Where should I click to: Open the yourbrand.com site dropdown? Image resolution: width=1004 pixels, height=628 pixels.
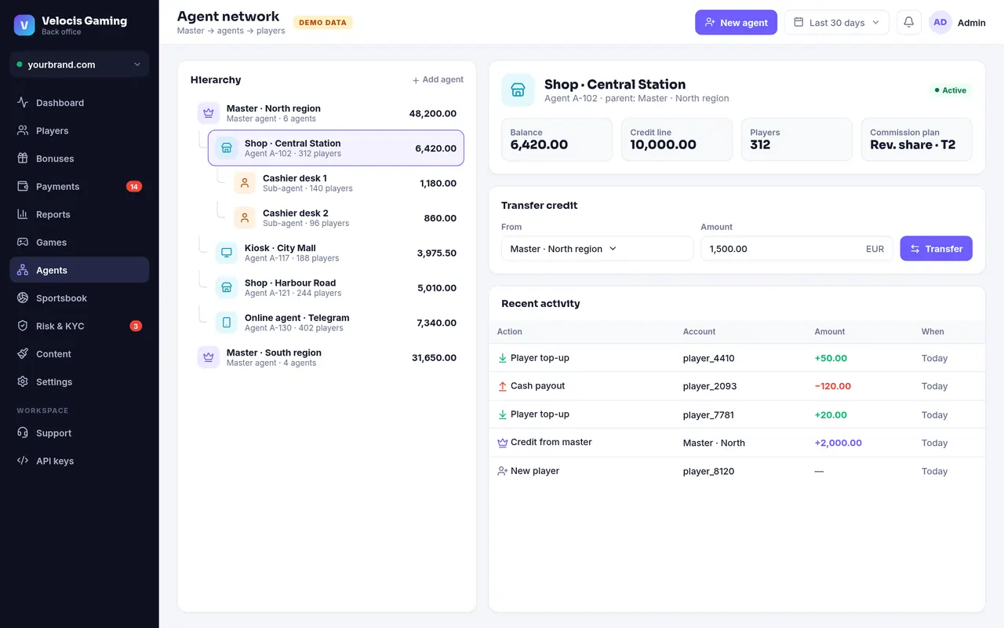coord(79,64)
